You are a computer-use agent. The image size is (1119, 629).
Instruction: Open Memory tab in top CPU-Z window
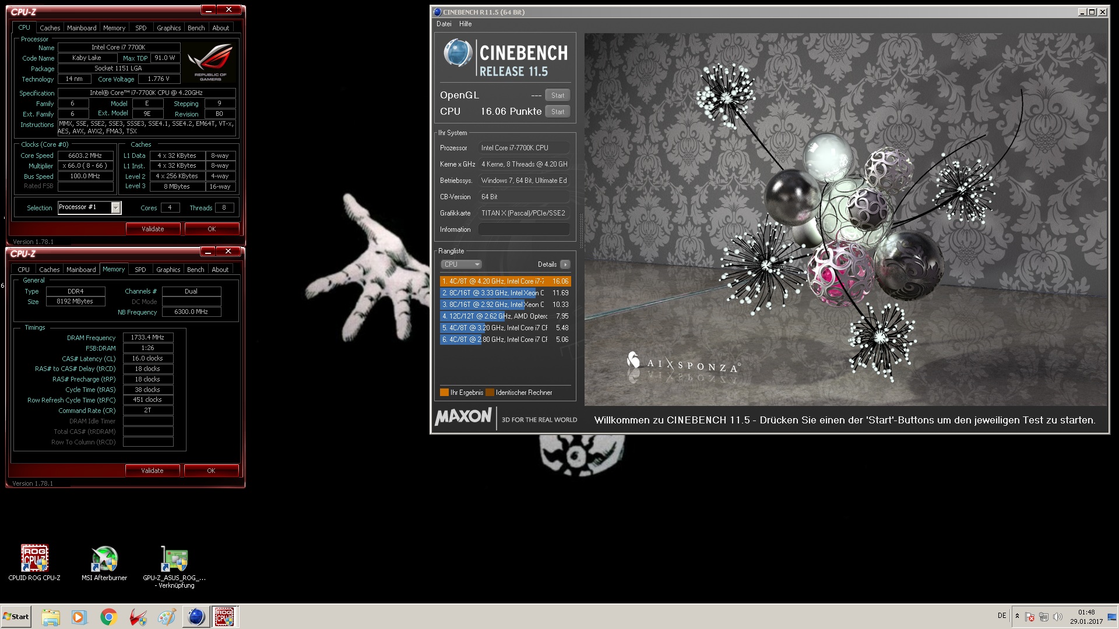point(114,28)
